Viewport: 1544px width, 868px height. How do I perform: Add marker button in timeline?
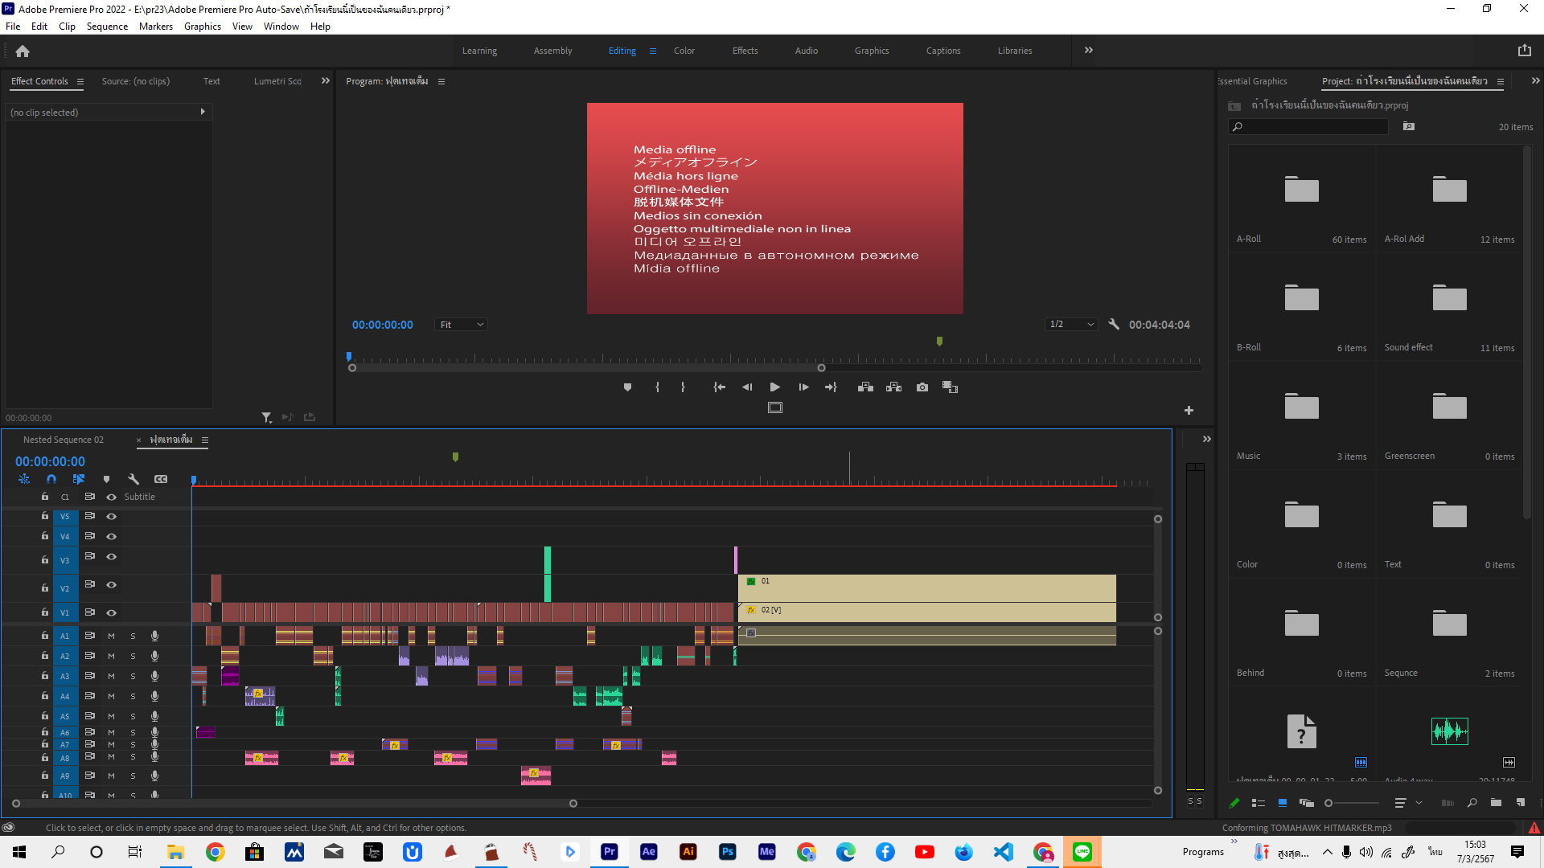click(x=106, y=479)
